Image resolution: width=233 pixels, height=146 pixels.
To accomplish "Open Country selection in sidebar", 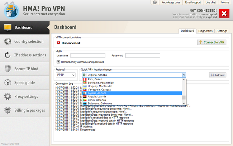I will (25, 41).
